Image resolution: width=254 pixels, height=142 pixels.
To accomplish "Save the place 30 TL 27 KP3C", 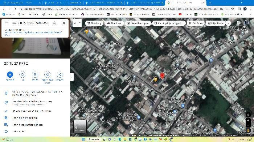I will (22, 74).
